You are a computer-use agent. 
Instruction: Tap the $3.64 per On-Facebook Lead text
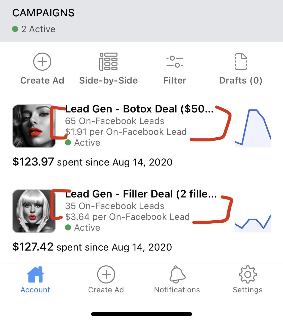pyautogui.click(x=127, y=217)
